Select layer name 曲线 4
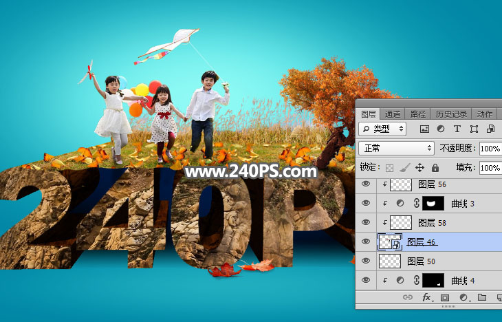This screenshot has height=322, width=502. pos(463,281)
